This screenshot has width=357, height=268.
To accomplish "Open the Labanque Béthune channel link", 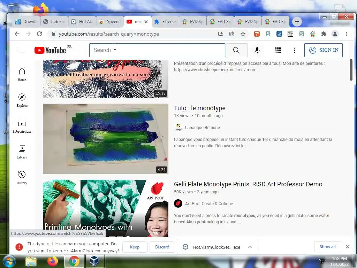I will click(203, 128).
